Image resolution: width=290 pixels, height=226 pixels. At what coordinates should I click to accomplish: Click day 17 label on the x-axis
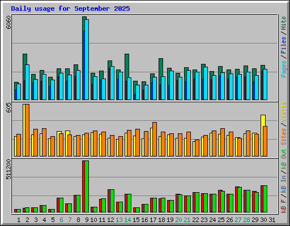[153, 220]
